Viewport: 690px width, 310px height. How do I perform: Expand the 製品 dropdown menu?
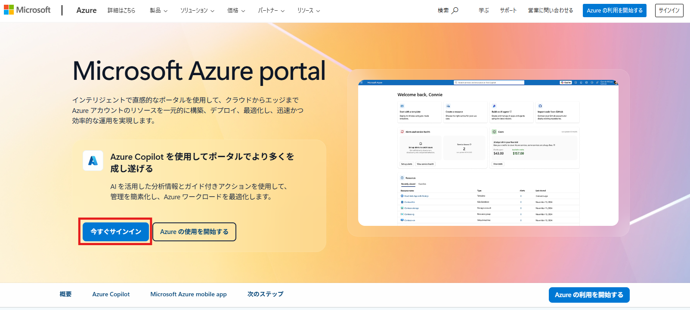click(x=158, y=10)
